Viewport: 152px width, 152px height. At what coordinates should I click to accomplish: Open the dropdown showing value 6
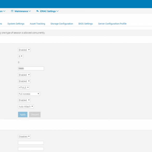click(21, 56)
